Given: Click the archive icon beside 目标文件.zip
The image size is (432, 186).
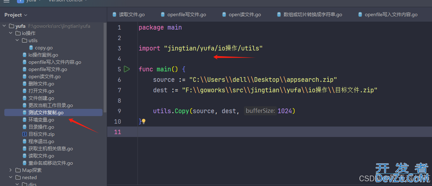Looking at the screenshot, I should coord(25,134).
